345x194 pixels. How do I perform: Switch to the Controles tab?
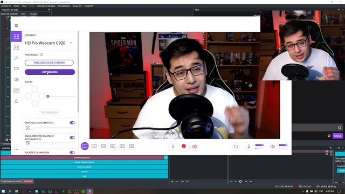pos(28,181)
